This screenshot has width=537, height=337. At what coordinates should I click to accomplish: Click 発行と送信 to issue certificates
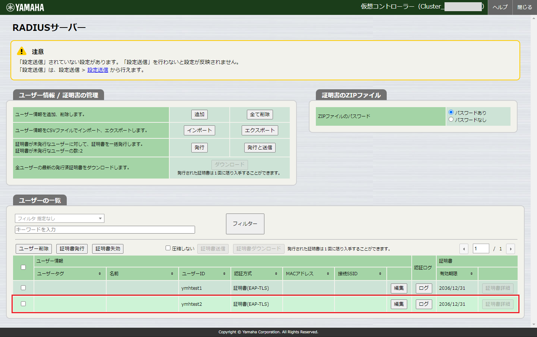[x=260, y=147]
